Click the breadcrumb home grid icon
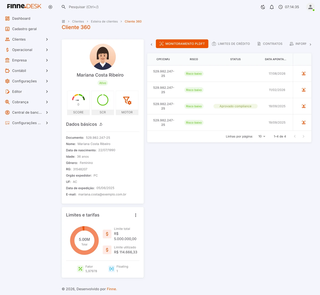This screenshot has width=320, height=295. tap(63, 21)
